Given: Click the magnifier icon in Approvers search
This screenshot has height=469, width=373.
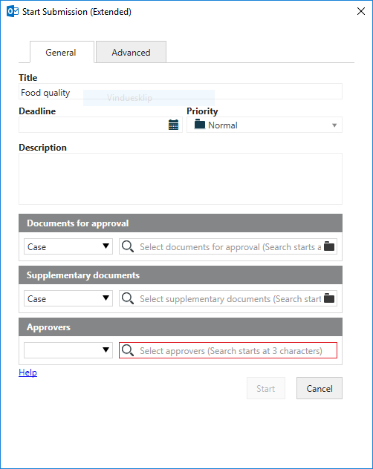Looking at the screenshot, I should (128, 350).
